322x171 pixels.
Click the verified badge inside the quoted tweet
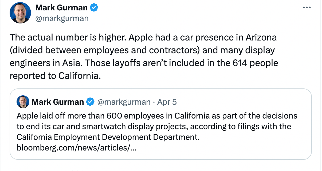[x=91, y=102]
